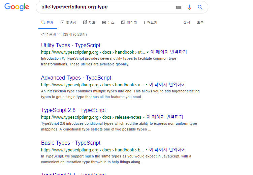This screenshot has width=253, height=175.
Task: Click the Utility Types green URL breadcrumb
Action: tap(93, 52)
